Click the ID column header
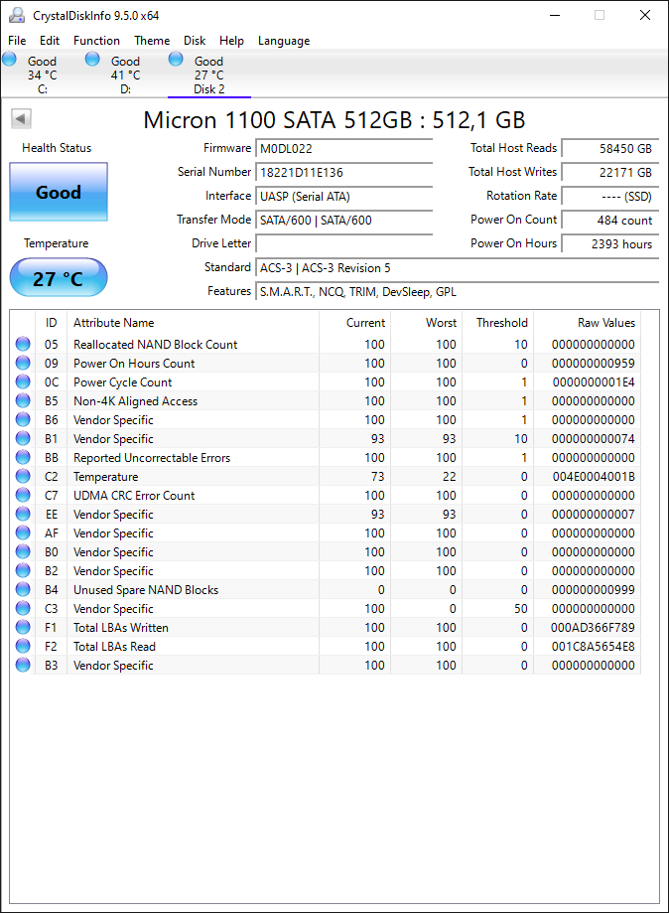The image size is (669, 913). (52, 323)
